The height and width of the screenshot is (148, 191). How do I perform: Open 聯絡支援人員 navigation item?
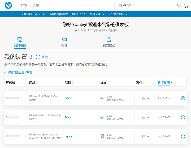pos(79,14)
